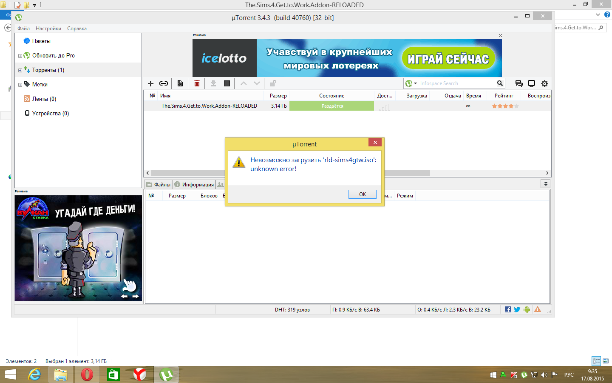Open the chat bubbles toolbar icon
Viewport: 612px width, 383px height.
[518, 83]
